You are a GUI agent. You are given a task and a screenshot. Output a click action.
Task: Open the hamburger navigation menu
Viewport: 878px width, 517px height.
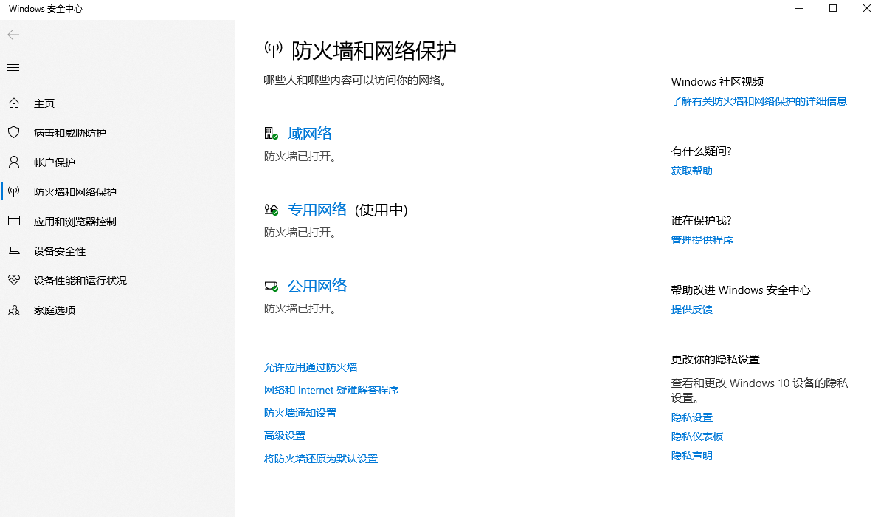tap(13, 68)
